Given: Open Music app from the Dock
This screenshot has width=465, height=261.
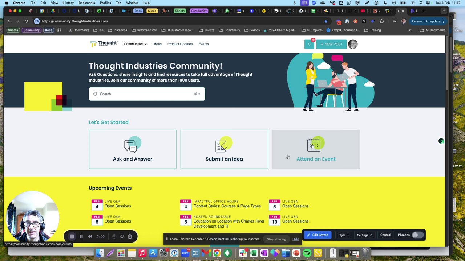Looking at the screenshot, I should point(142,253).
